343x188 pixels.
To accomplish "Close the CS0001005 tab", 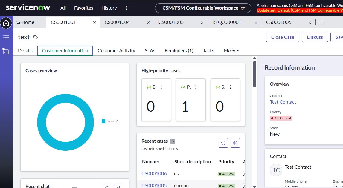I will coord(202,22).
